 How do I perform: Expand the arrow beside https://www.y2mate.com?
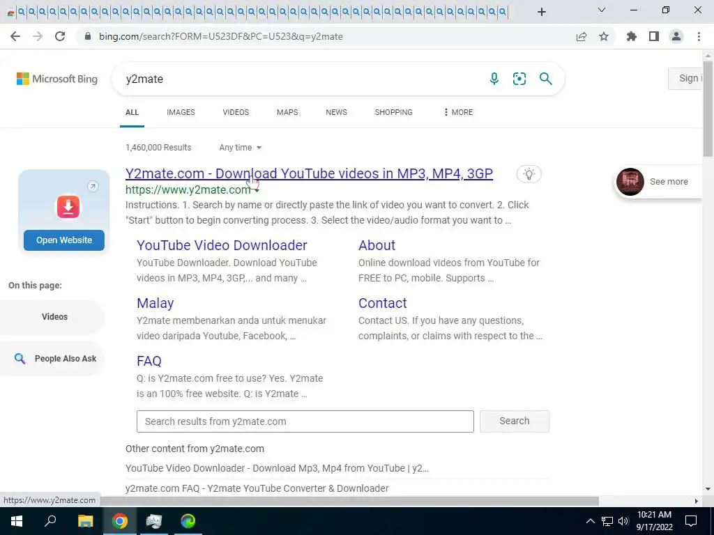coord(257,191)
